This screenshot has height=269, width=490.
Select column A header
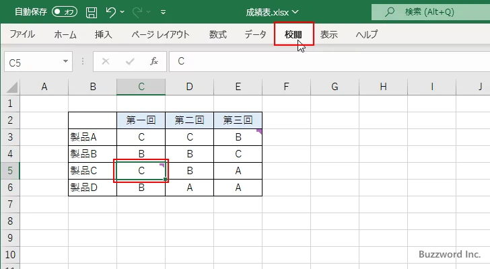[44, 87]
